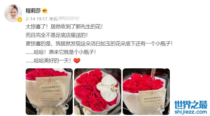
Task: Open first photo of bouquet with card
Action: tap(49, 92)
